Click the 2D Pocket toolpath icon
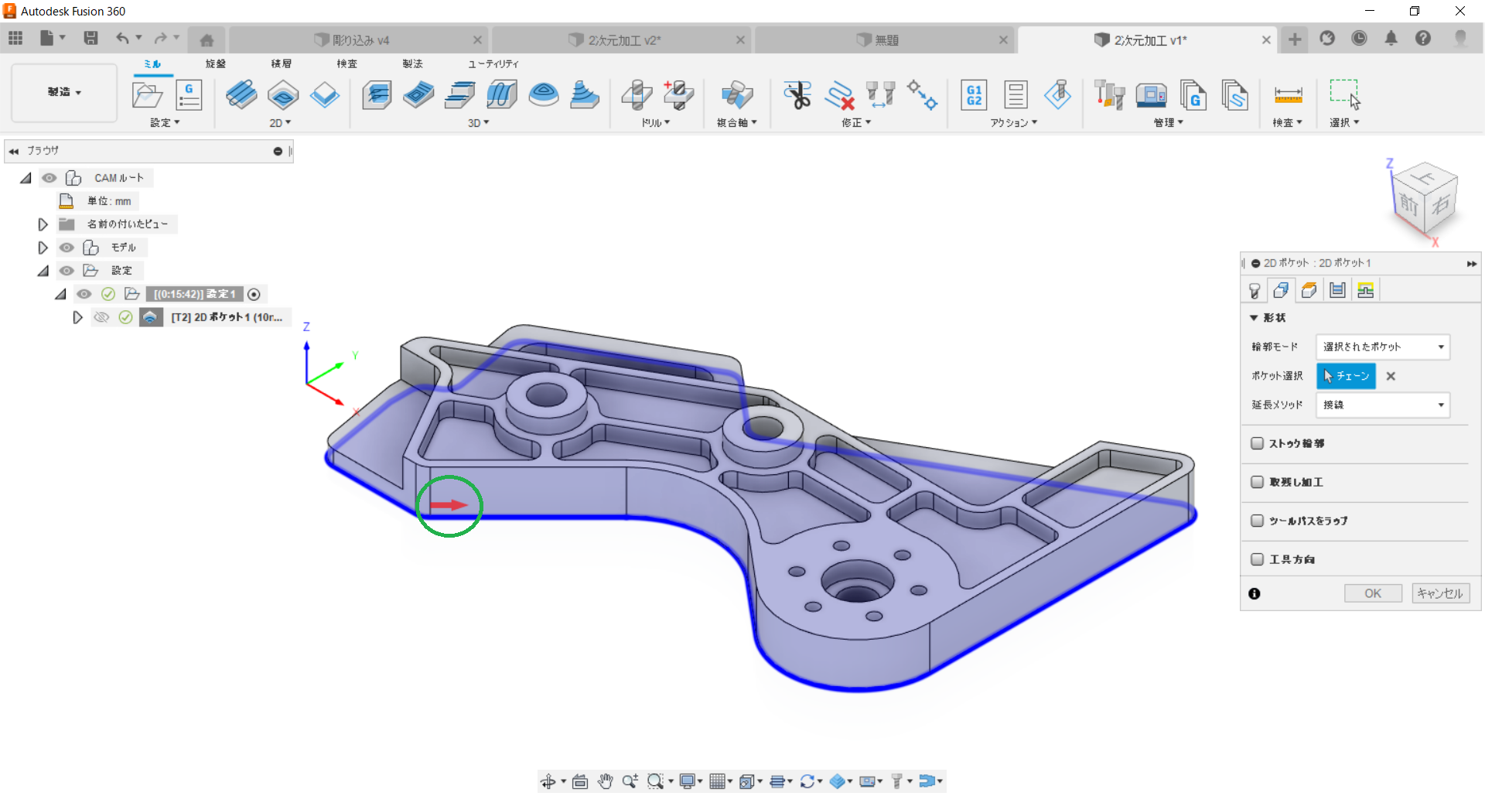This screenshot has width=1485, height=796. [283, 95]
